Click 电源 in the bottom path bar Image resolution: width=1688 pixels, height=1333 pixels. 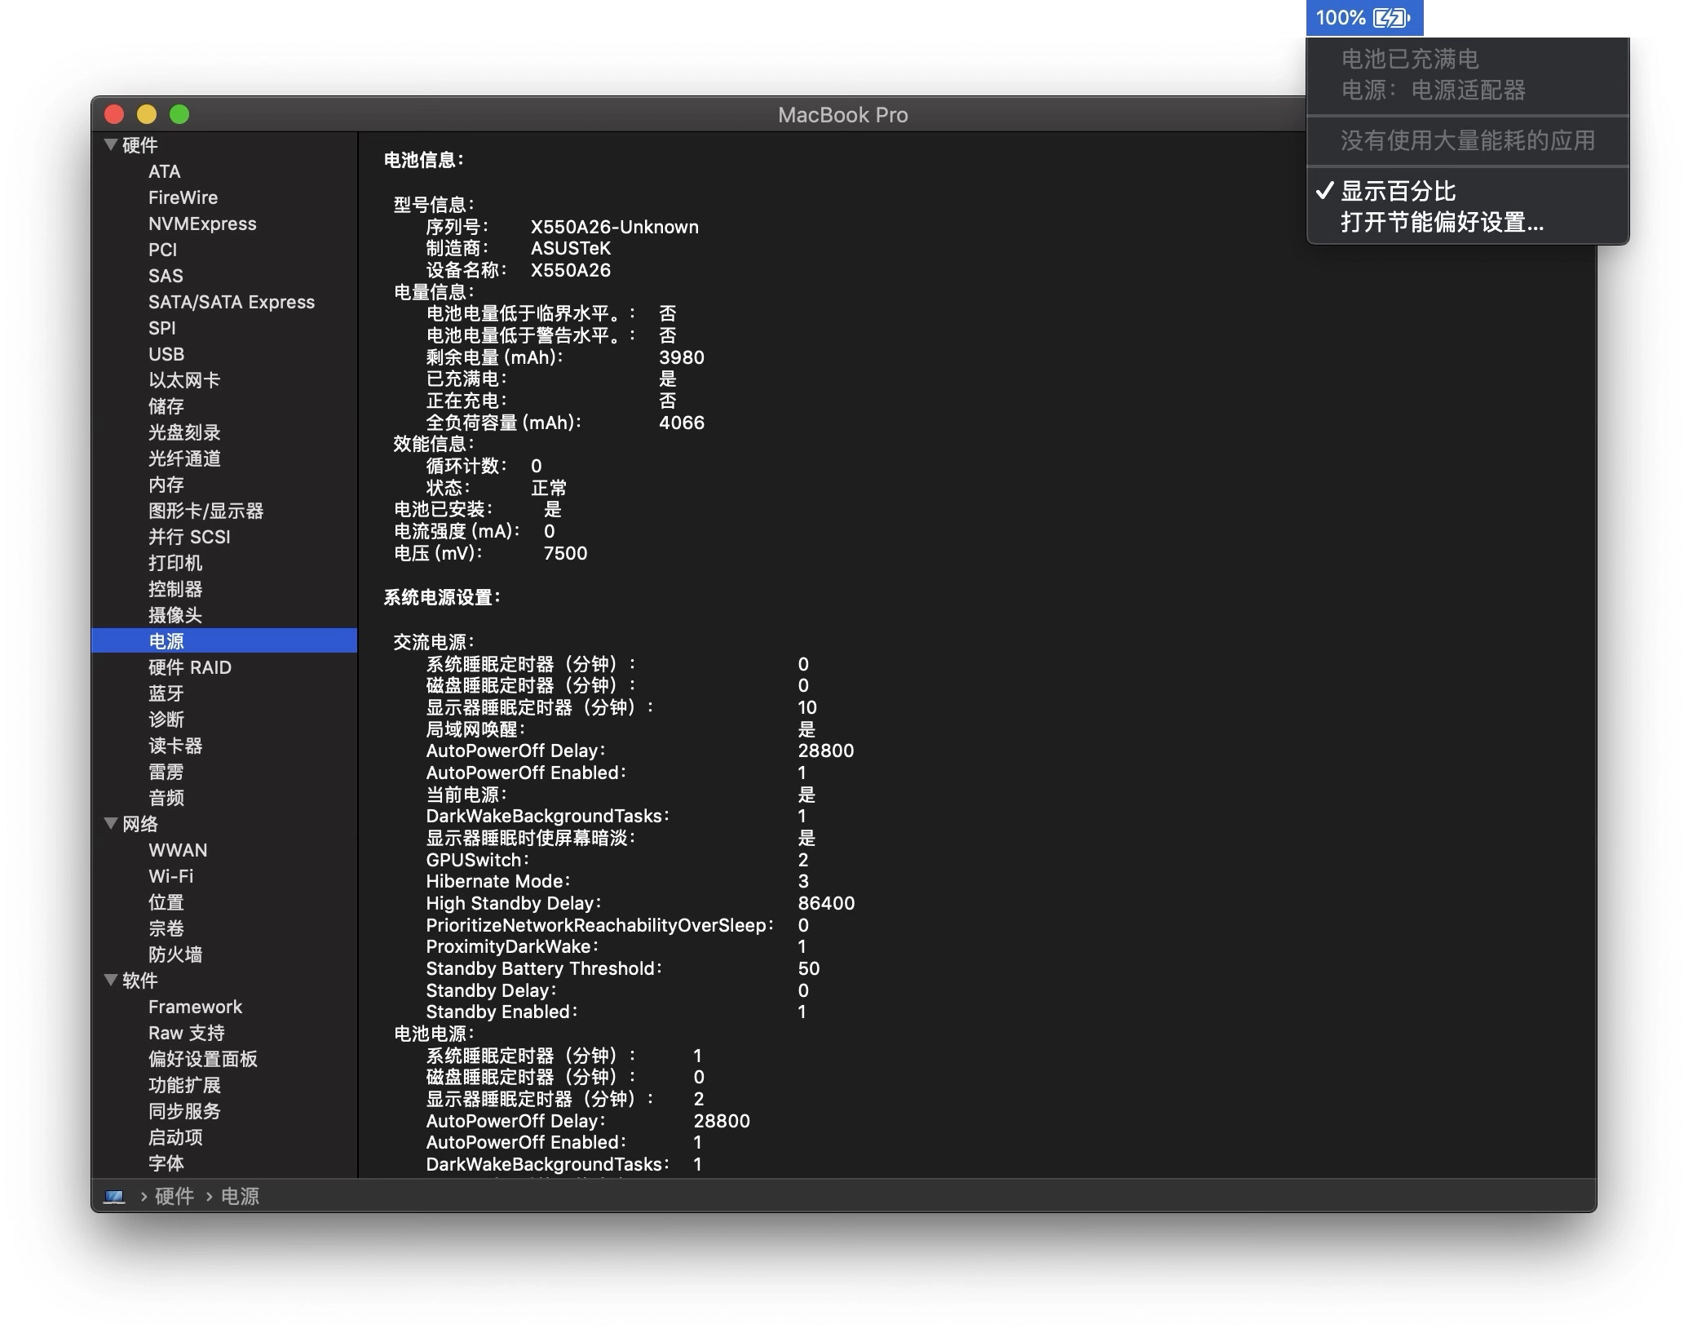click(x=241, y=1197)
